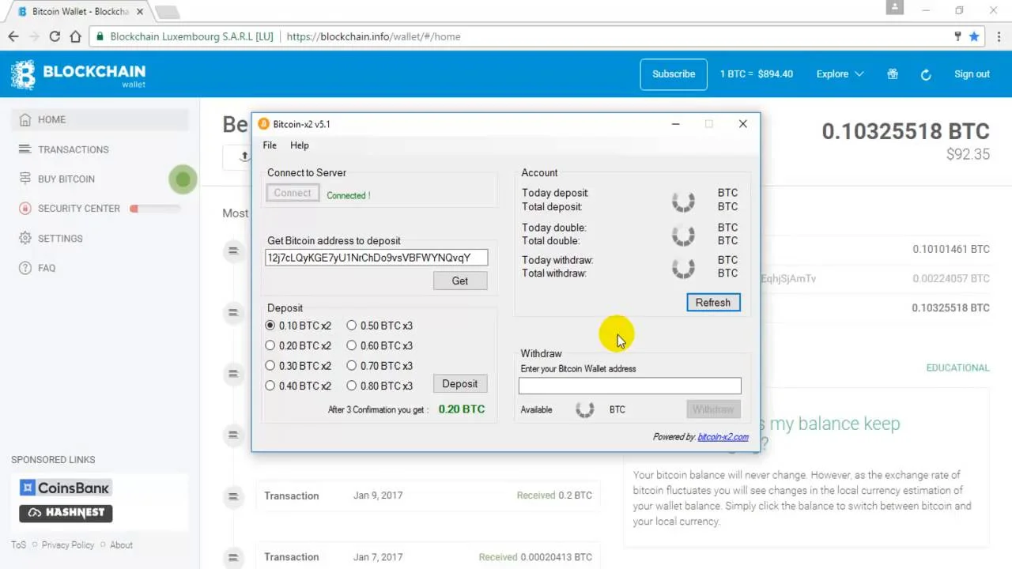Image resolution: width=1012 pixels, height=569 pixels.
Task: Click the Blockchain wallet logo
Action: (x=78, y=74)
